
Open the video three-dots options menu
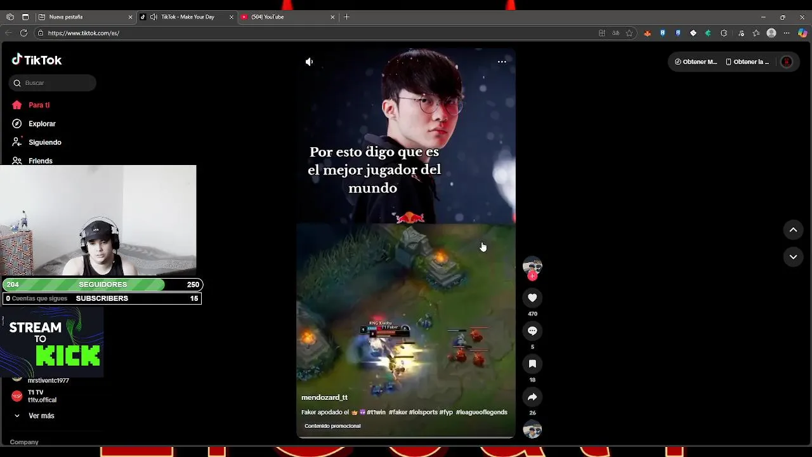(x=502, y=62)
